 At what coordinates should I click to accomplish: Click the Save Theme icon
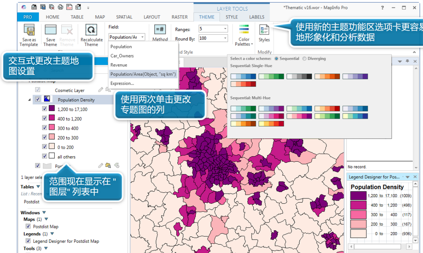(51, 30)
